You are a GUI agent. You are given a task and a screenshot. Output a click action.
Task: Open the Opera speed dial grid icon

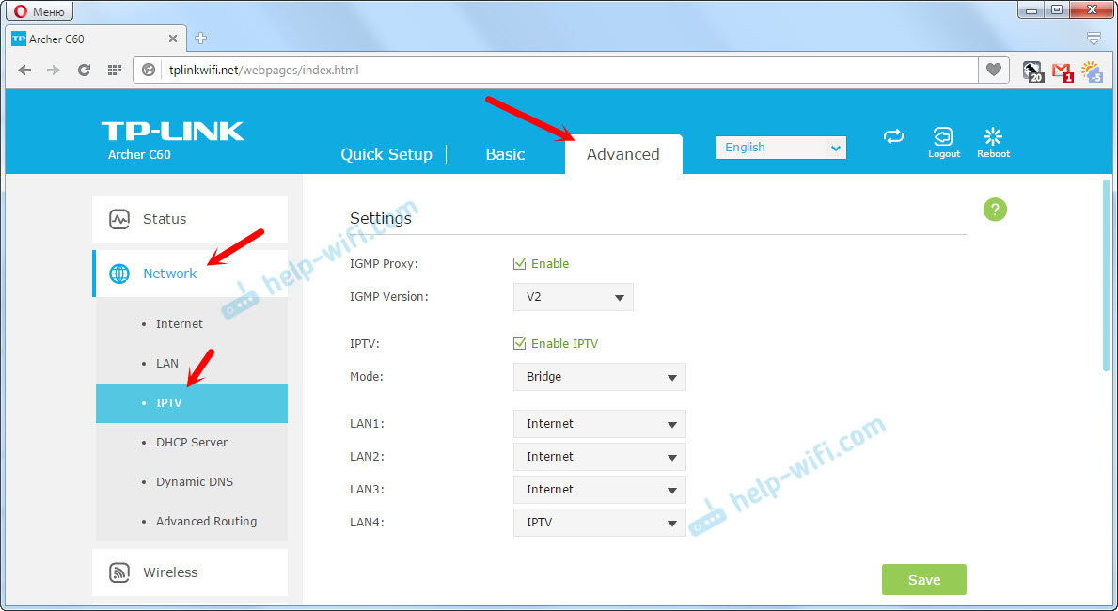pos(114,70)
